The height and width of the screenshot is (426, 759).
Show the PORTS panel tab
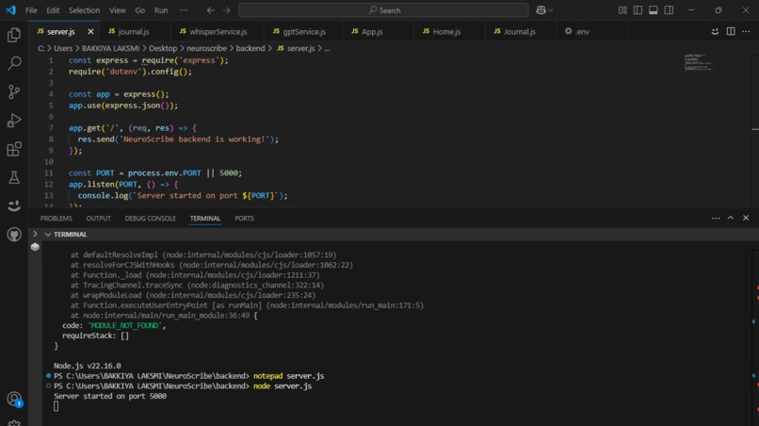tap(244, 219)
